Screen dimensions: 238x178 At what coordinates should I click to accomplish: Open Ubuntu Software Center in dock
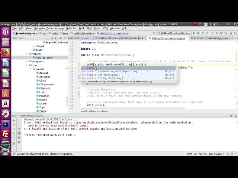6,93
